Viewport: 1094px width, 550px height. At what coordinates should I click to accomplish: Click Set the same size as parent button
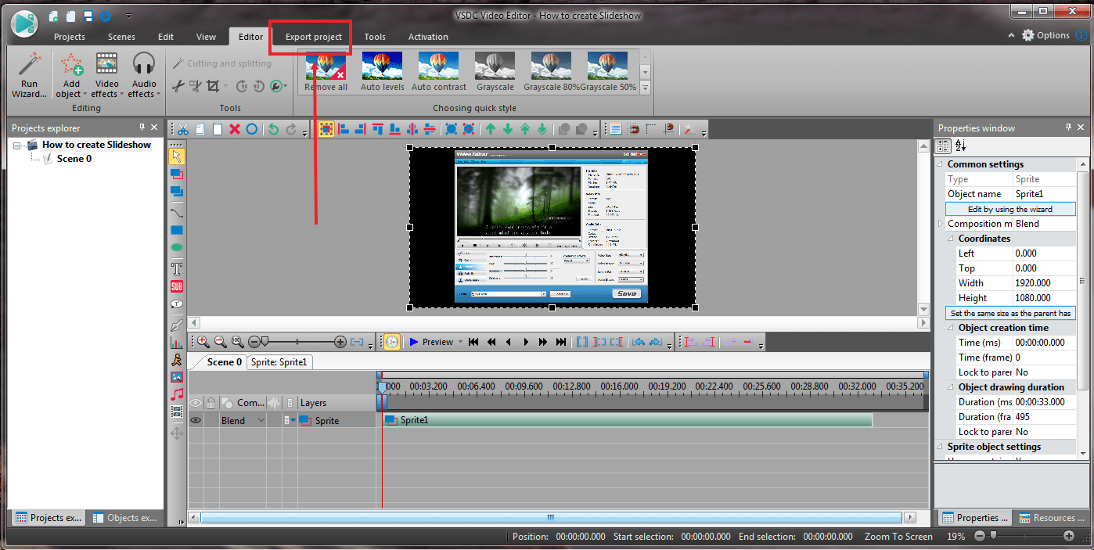click(1009, 313)
